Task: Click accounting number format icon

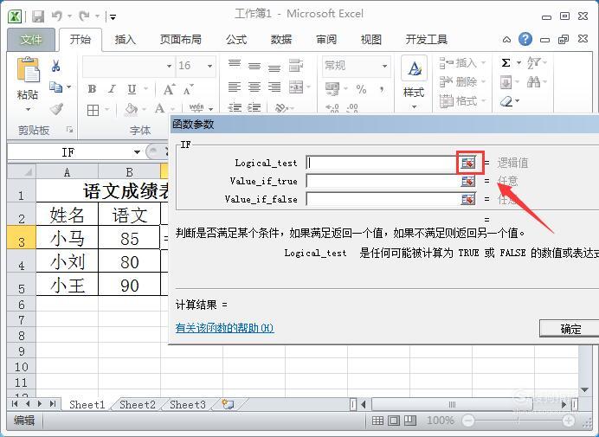Action: pyautogui.click(x=332, y=89)
